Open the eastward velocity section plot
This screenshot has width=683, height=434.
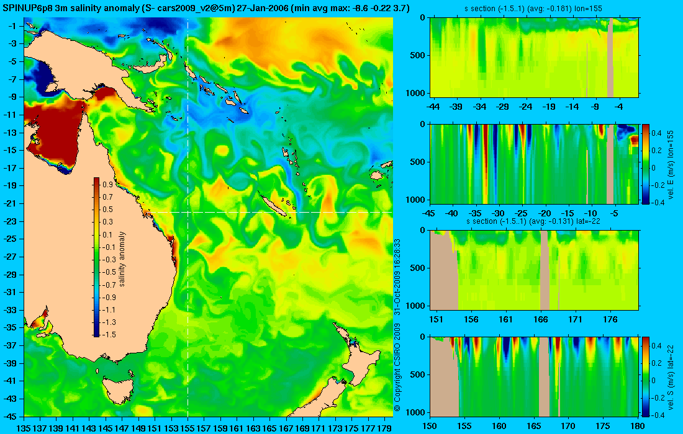click(535, 164)
